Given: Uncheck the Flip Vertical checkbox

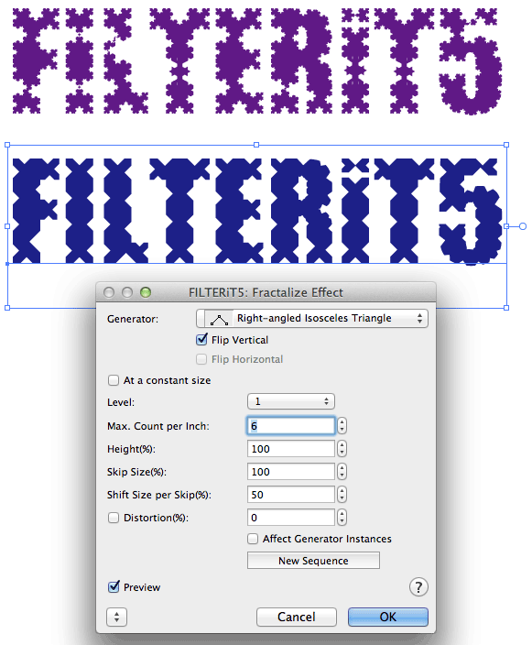Looking at the screenshot, I should pyautogui.click(x=201, y=340).
